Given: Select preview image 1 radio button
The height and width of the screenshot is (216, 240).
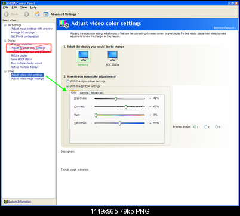Looking at the screenshot, I should 195,127.
